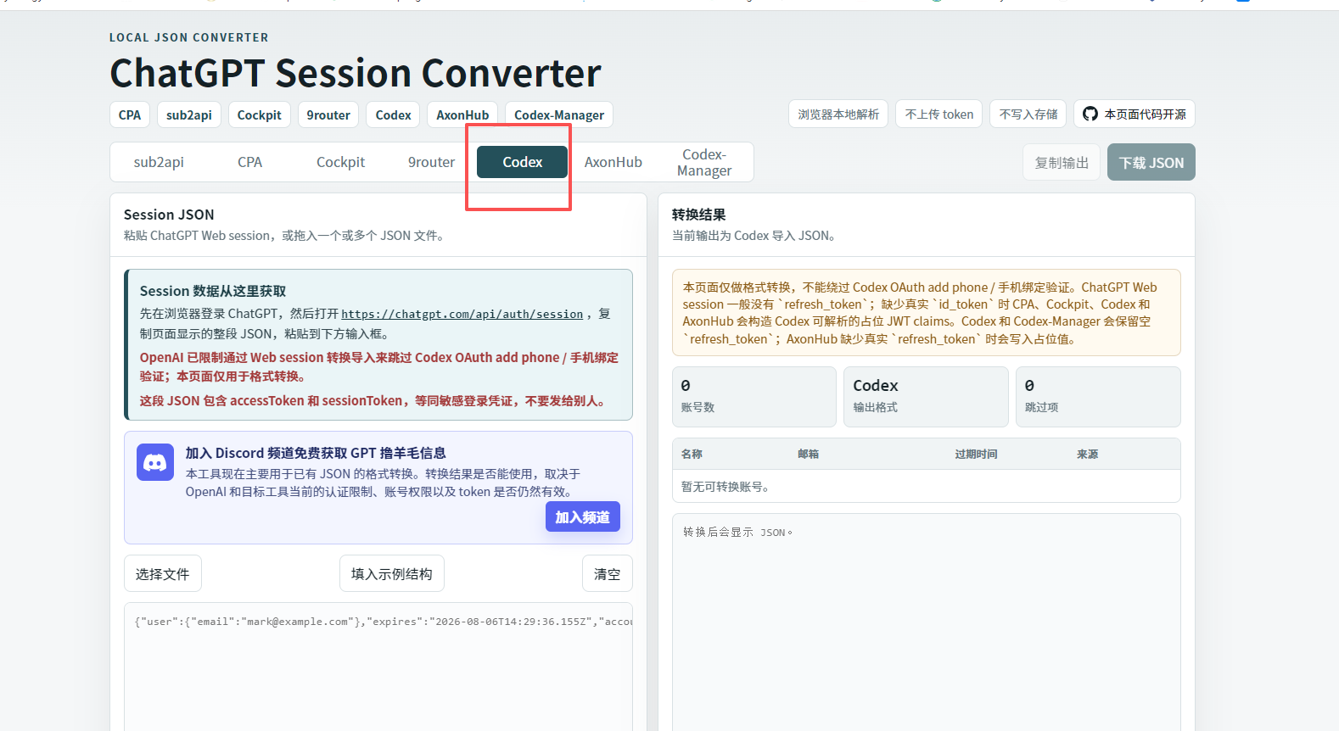Image resolution: width=1339 pixels, height=731 pixels.
Task: Download output with 下载 JSON button
Action: (1151, 162)
